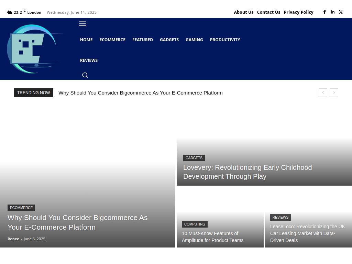Open the Ecommerce menu item

click(112, 40)
